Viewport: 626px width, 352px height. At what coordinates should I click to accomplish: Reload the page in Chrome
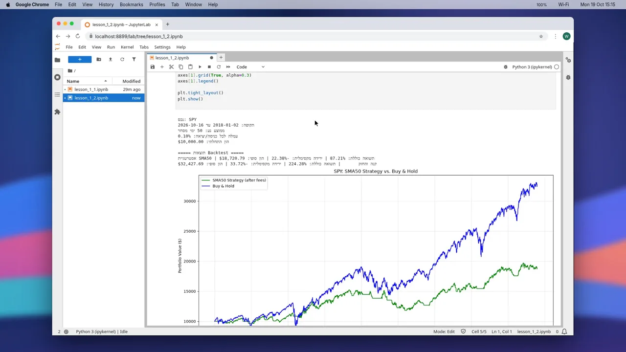pos(77,36)
